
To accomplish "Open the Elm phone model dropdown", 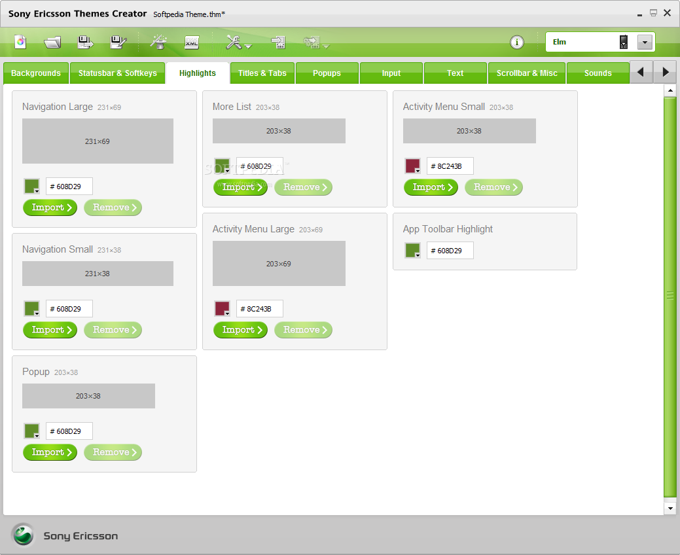I will point(645,42).
